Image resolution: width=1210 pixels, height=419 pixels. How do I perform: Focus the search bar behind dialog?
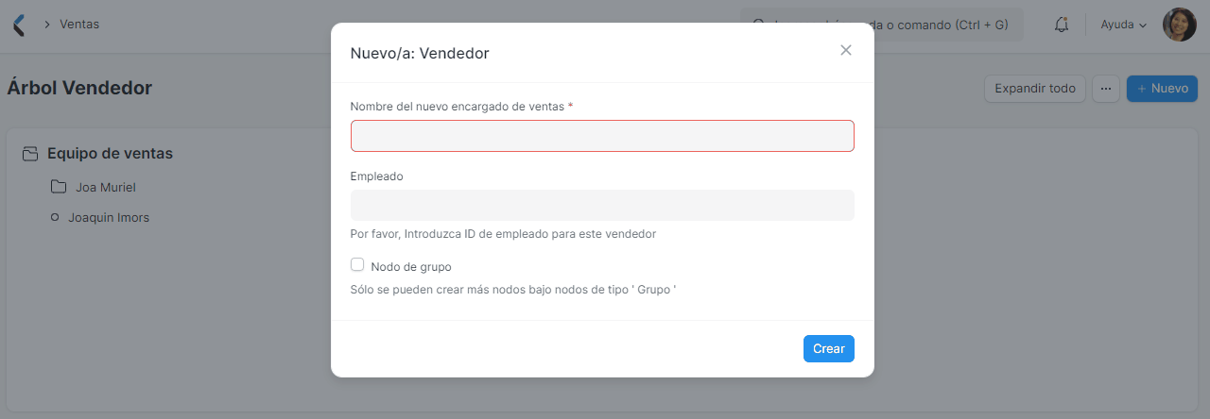pos(881,25)
